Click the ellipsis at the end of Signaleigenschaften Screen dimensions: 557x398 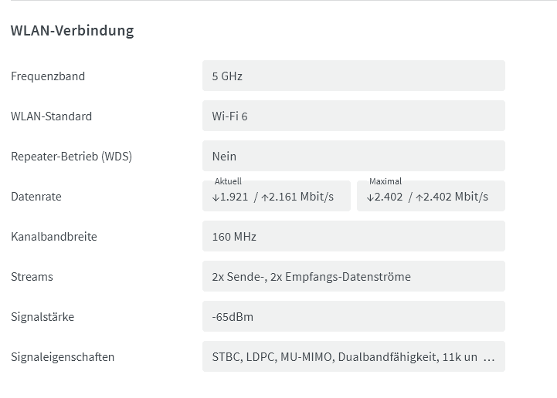489,357
